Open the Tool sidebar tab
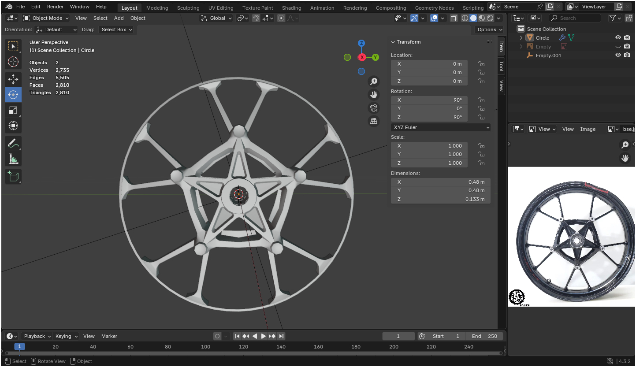The image size is (636, 367). point(501,67)
